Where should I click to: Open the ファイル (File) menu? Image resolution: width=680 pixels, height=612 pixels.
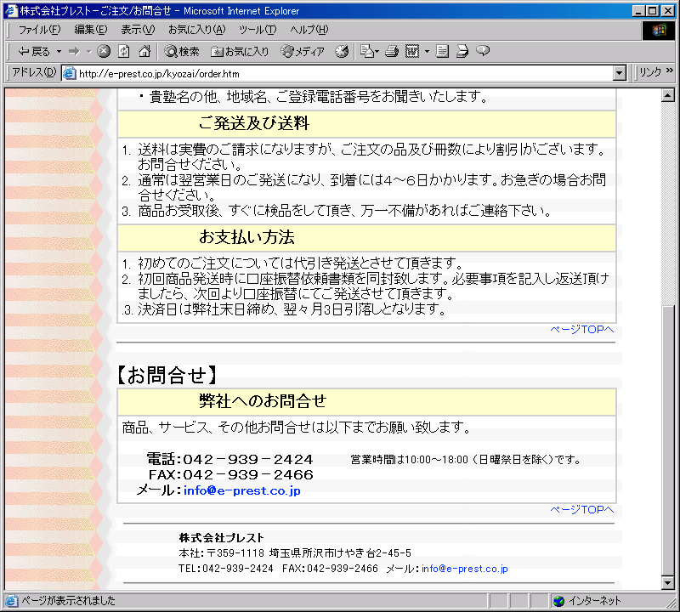pyautogui.click(x=39, y=30)
